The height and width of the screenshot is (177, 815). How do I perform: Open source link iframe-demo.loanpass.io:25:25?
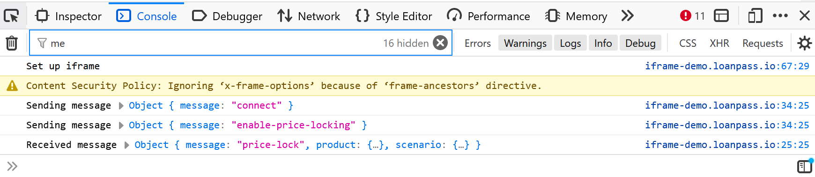[x=727, y=145]
